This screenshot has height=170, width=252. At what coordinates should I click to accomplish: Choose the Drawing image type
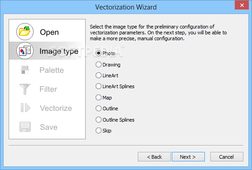coord(98,65)
